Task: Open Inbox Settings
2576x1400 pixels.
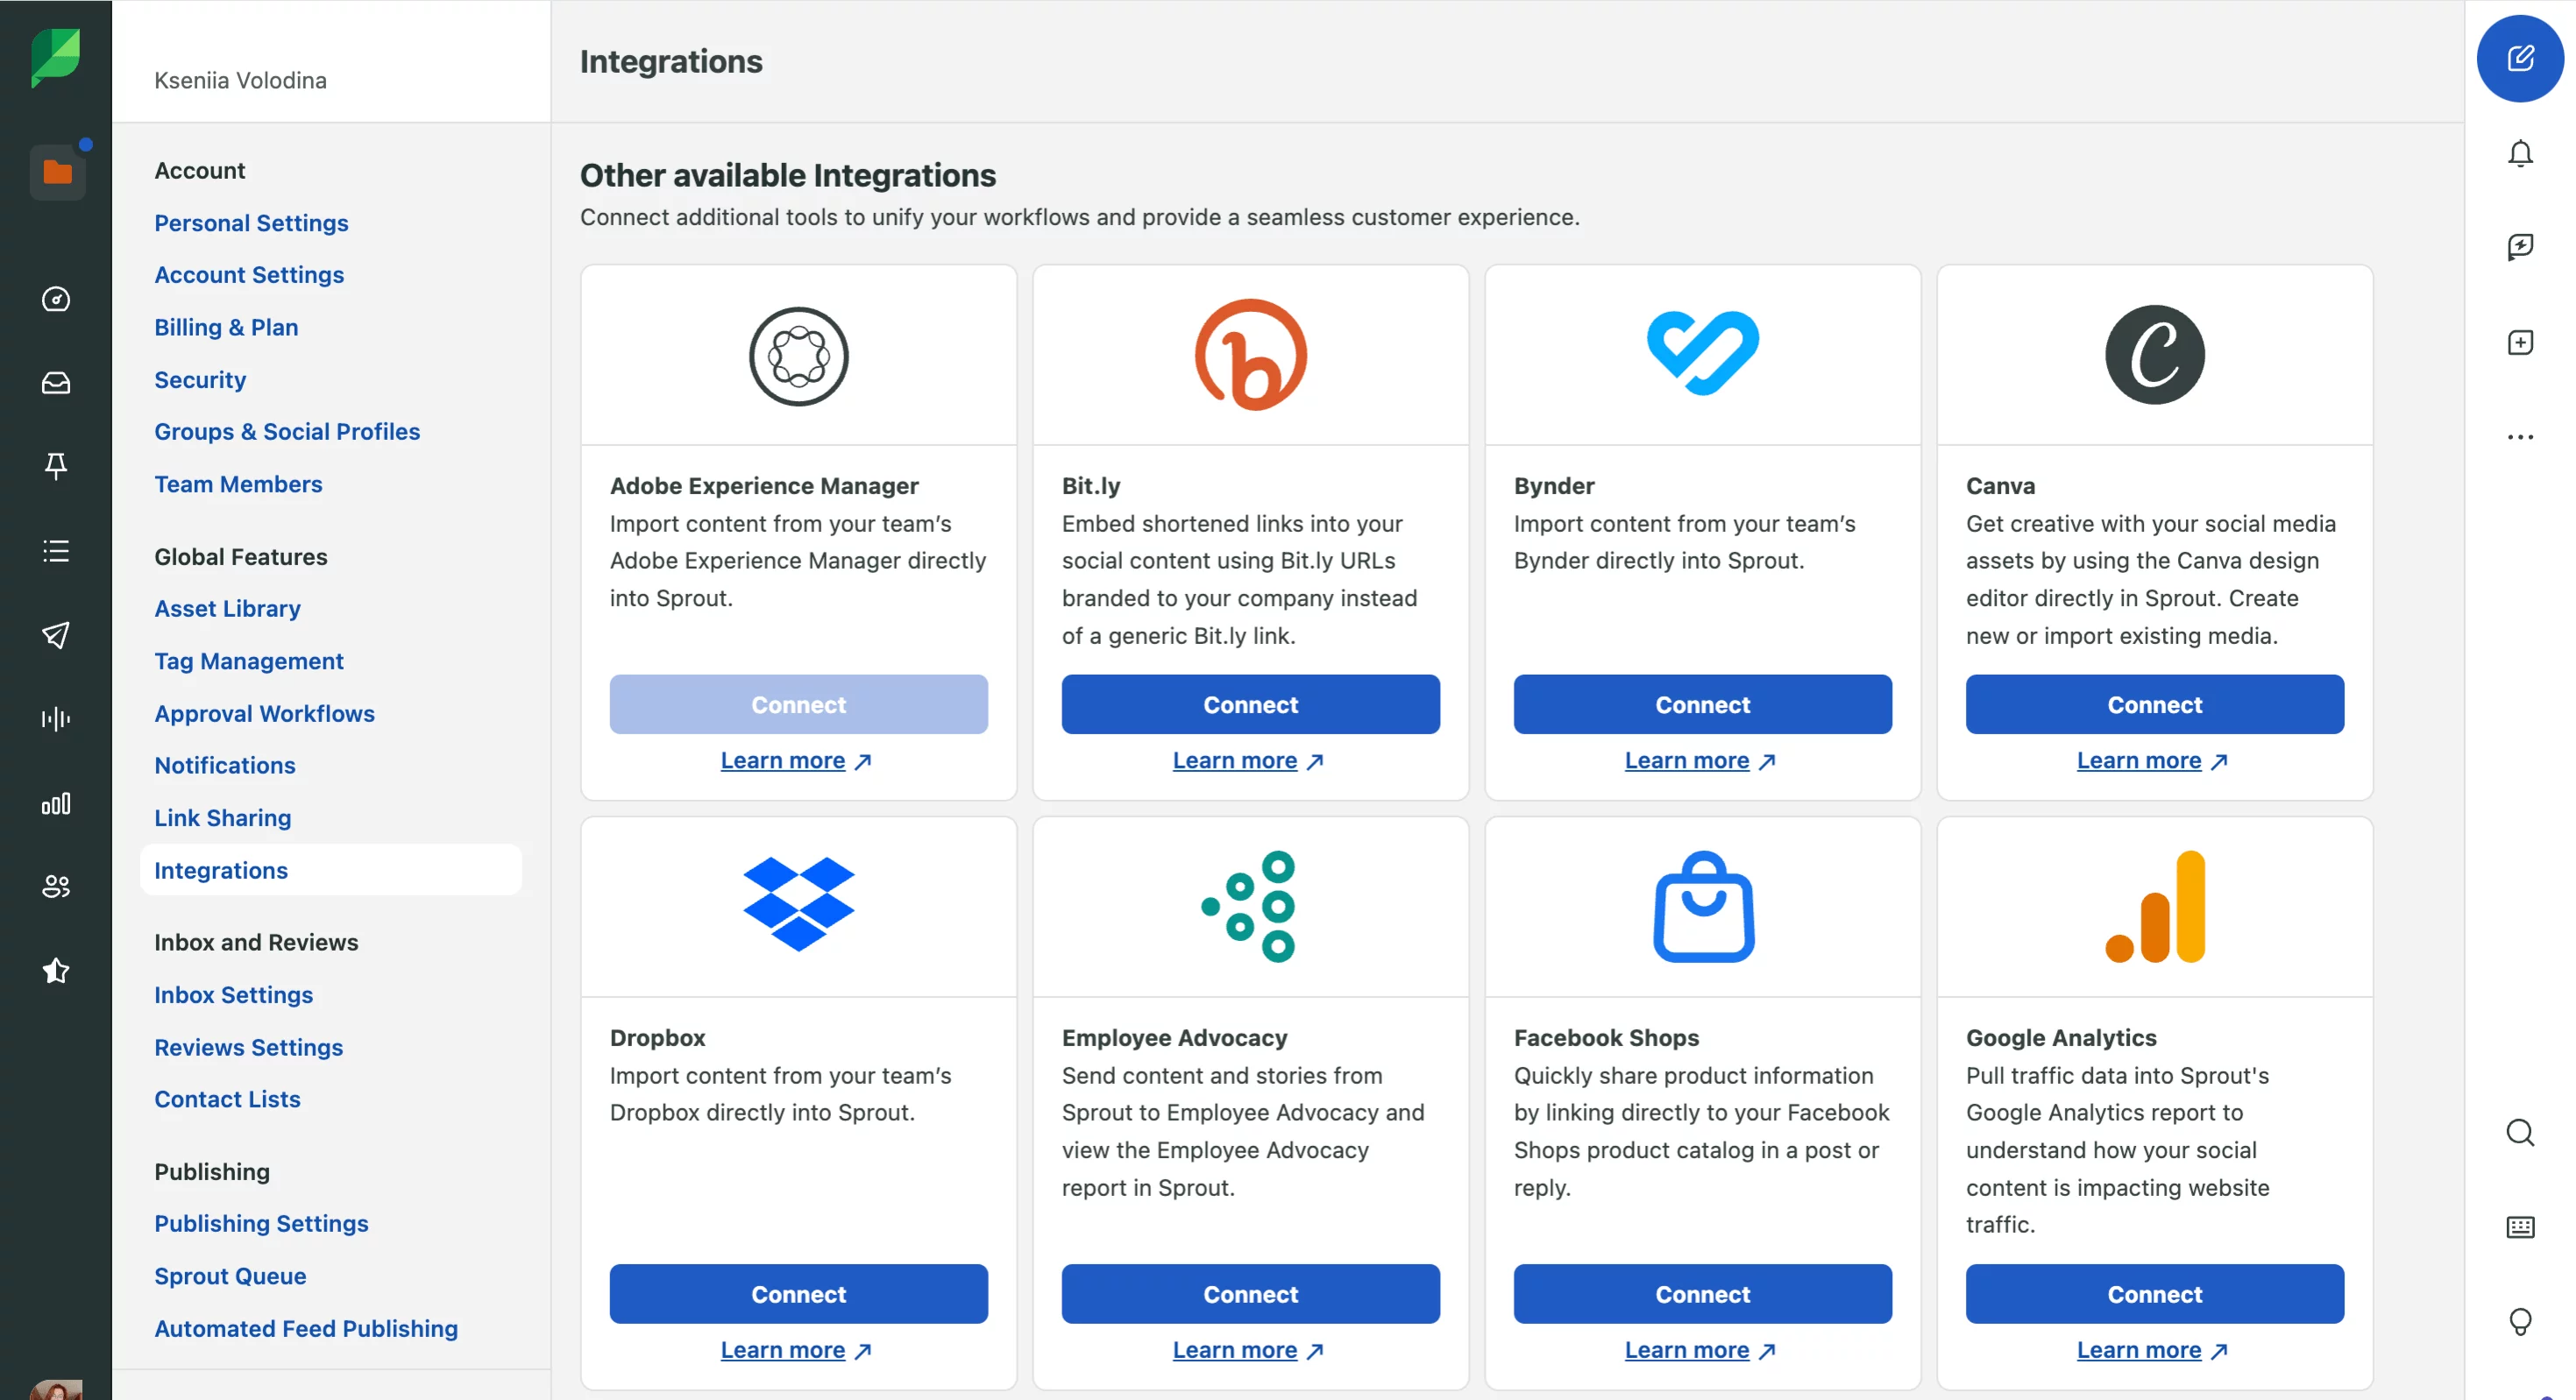Action: click(233, 995)
